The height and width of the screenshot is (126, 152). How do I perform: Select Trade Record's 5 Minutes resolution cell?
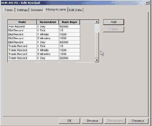[x=48, y=54]
